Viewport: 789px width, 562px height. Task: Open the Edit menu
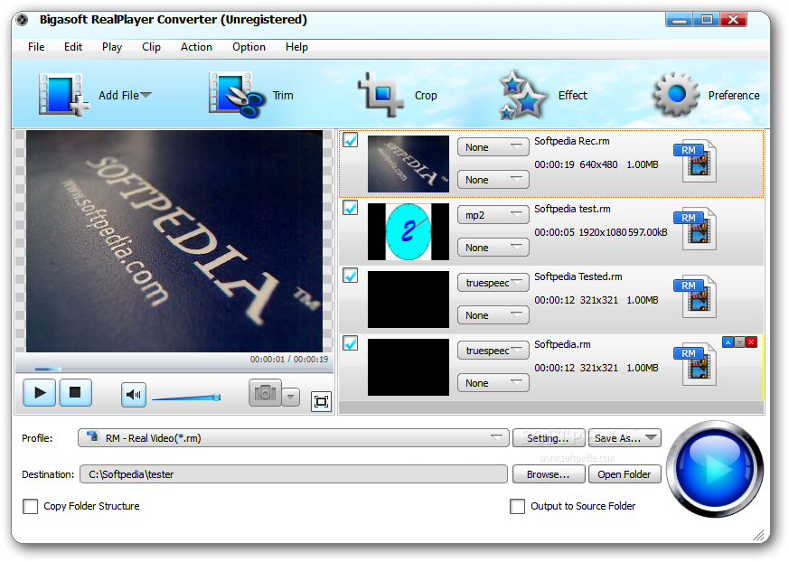pos(73,47)
